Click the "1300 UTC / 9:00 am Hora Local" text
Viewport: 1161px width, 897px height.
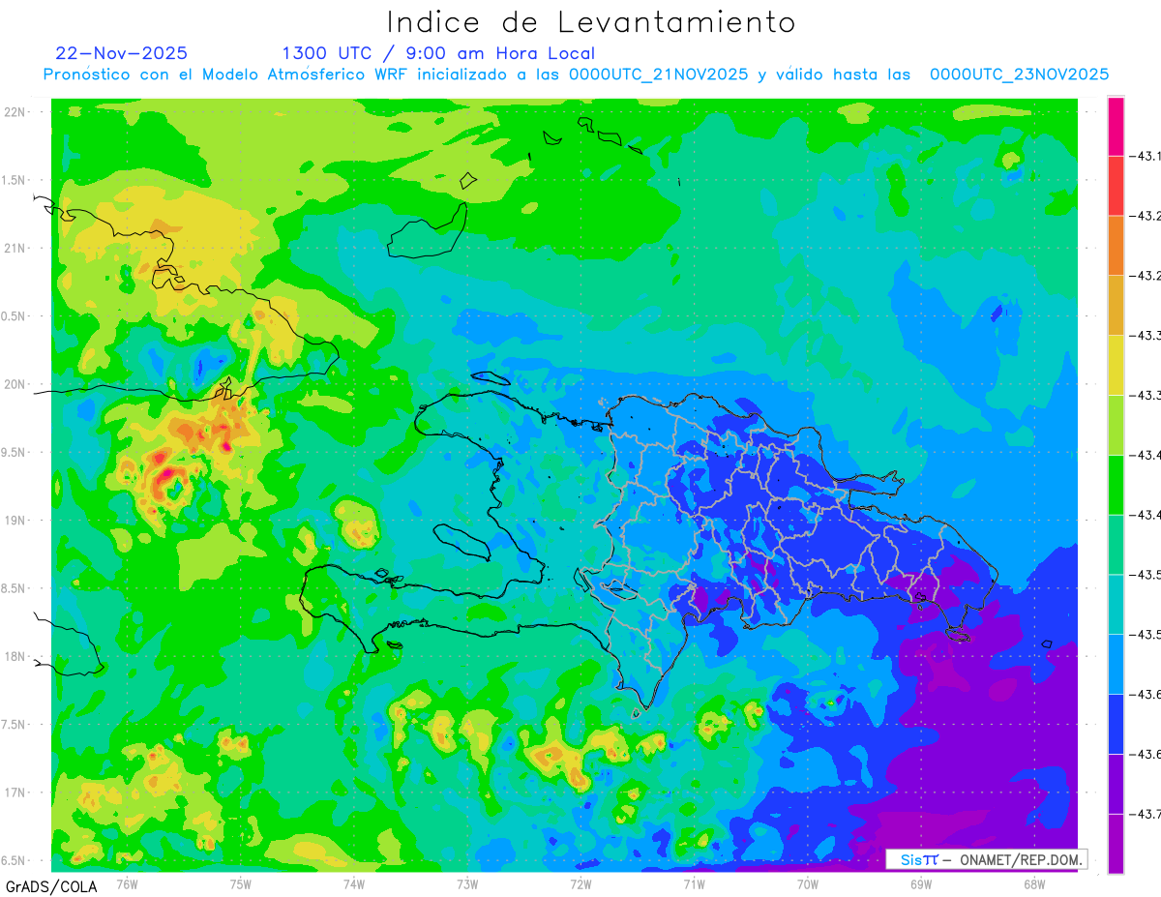pyautogui.click(x=438, y=53)
